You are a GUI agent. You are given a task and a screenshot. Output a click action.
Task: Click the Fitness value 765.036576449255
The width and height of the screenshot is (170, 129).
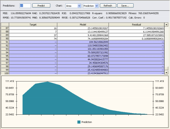(x=148, y=13)
